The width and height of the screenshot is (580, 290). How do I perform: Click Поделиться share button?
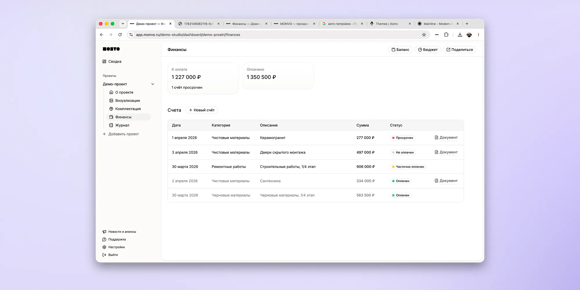459,50
